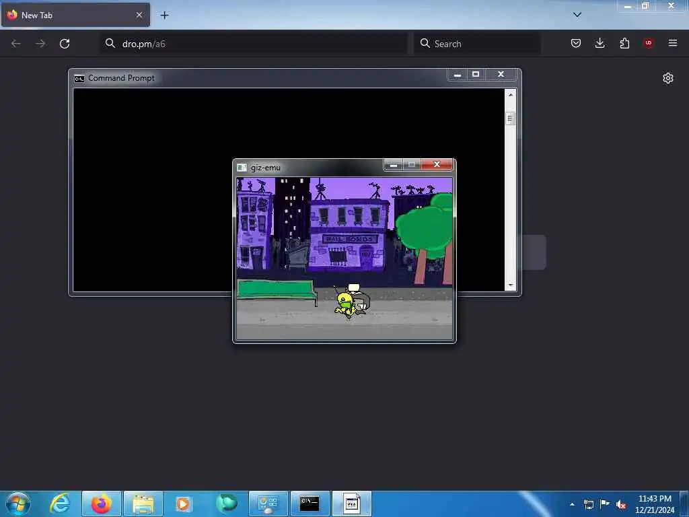The image size is (689, 517).
Task: Open the muted volume tray icon
Action: point(621,504)
